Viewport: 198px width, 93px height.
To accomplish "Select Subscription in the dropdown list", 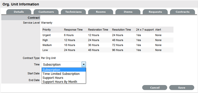I will click(x=64, y=70).
